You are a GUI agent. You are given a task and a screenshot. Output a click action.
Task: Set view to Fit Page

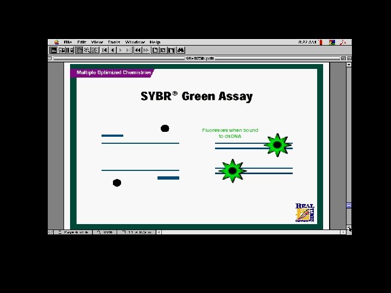pyautogui.click(x=163, y=50)
